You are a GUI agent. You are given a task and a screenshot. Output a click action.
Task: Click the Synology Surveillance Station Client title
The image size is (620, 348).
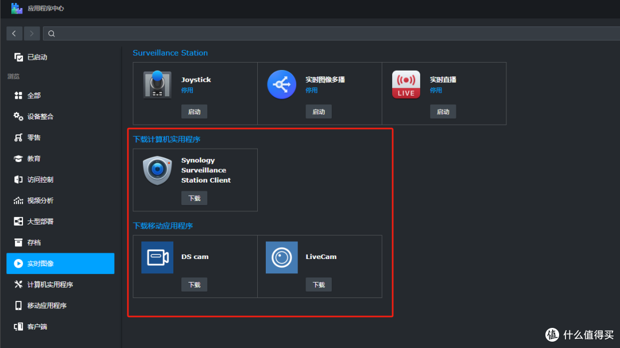pos(206,170)
